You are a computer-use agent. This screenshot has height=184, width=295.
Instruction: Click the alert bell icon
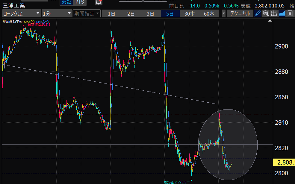[x=98, y=2]
